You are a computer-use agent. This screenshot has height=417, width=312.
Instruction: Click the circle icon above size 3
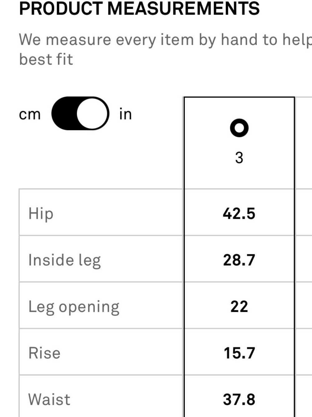pos(239,128)
